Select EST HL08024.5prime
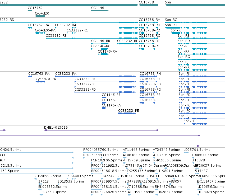 (x=211, y=192)
